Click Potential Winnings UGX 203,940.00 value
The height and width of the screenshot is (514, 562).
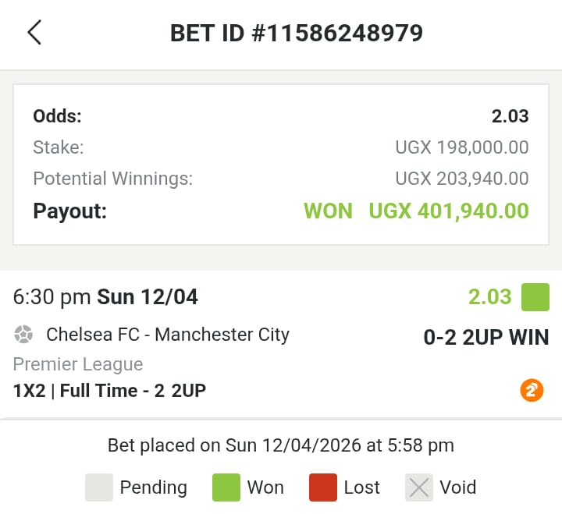(462, 179)
